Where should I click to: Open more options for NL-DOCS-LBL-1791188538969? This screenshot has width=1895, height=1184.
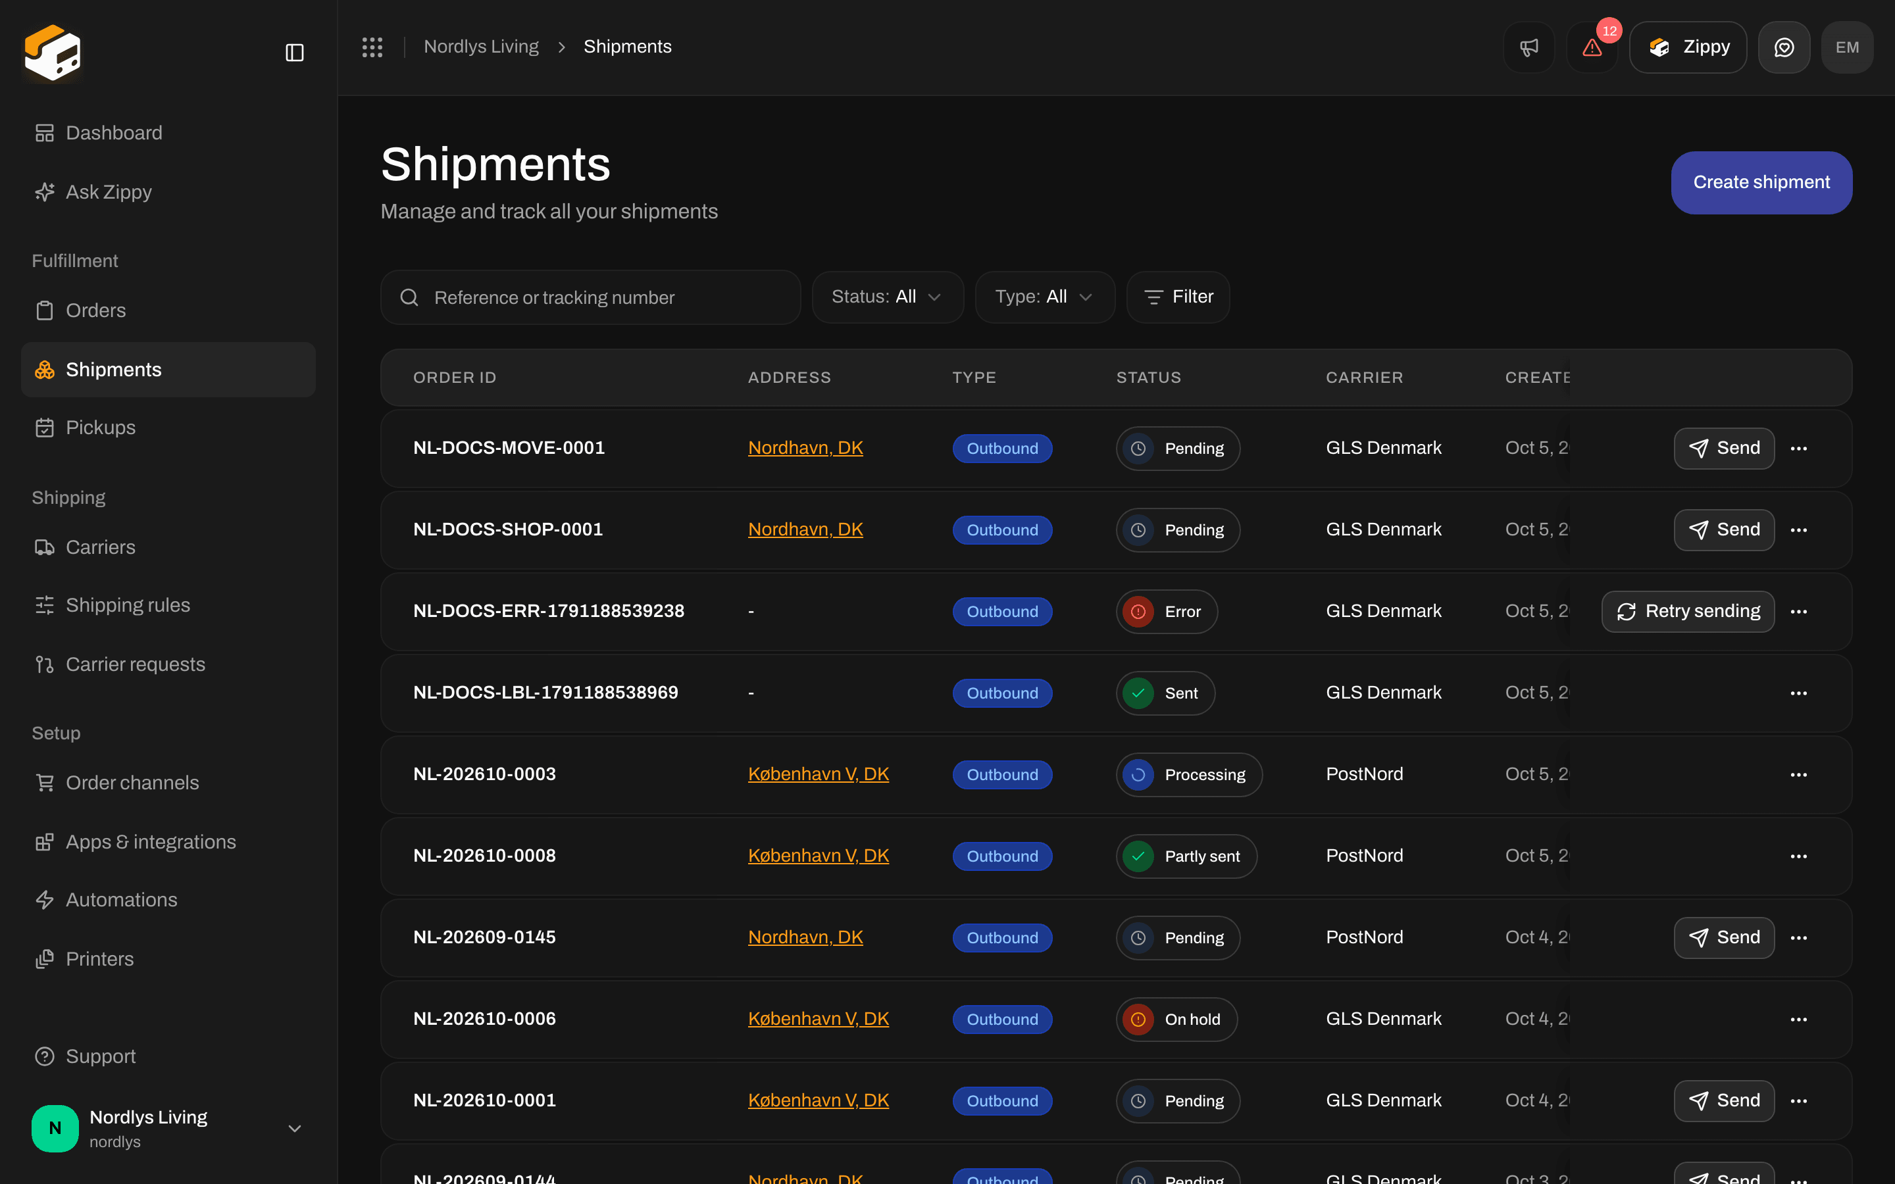[1799, 693]
